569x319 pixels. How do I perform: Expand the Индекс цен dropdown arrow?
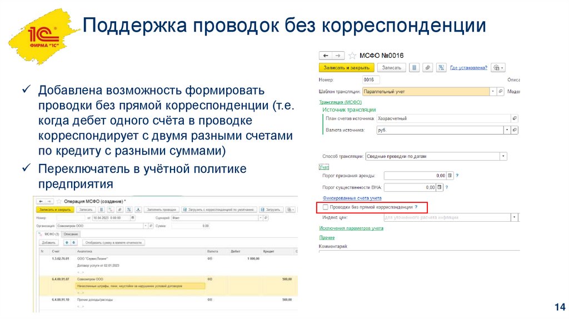pos(514,217)
